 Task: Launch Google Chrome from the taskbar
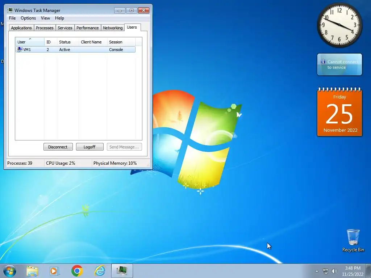pos(77,271)
